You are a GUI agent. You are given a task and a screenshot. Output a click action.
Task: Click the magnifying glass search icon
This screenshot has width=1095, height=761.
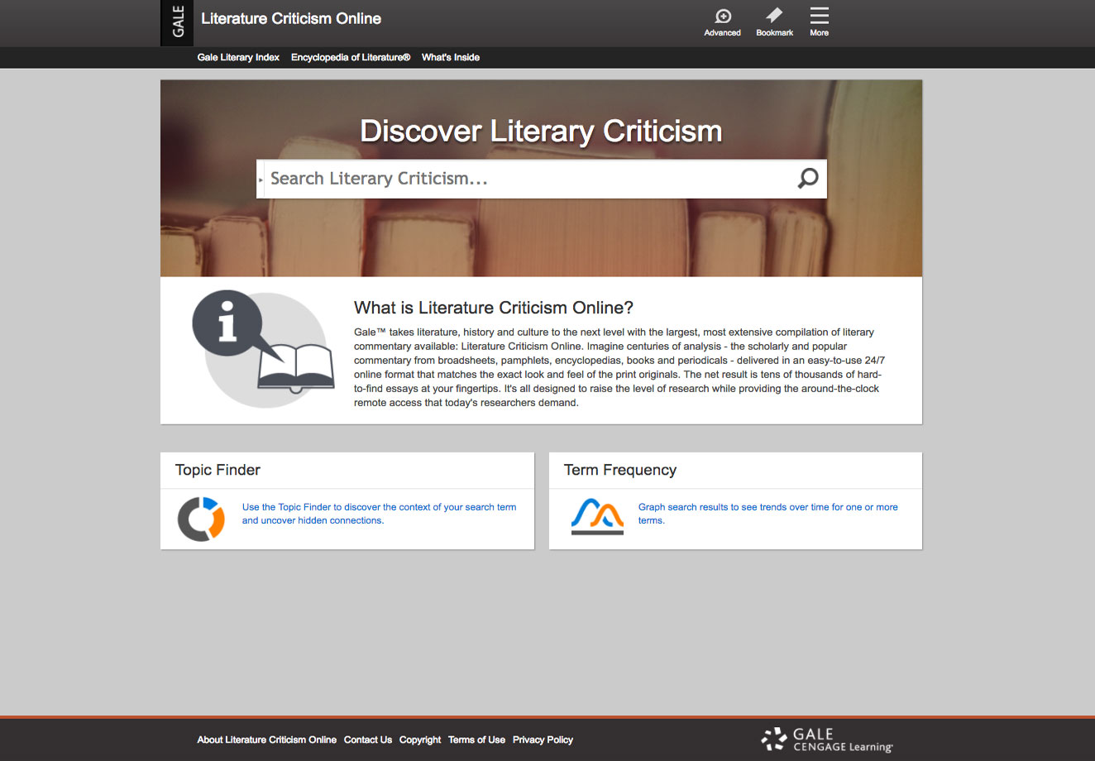coord(807,178)
